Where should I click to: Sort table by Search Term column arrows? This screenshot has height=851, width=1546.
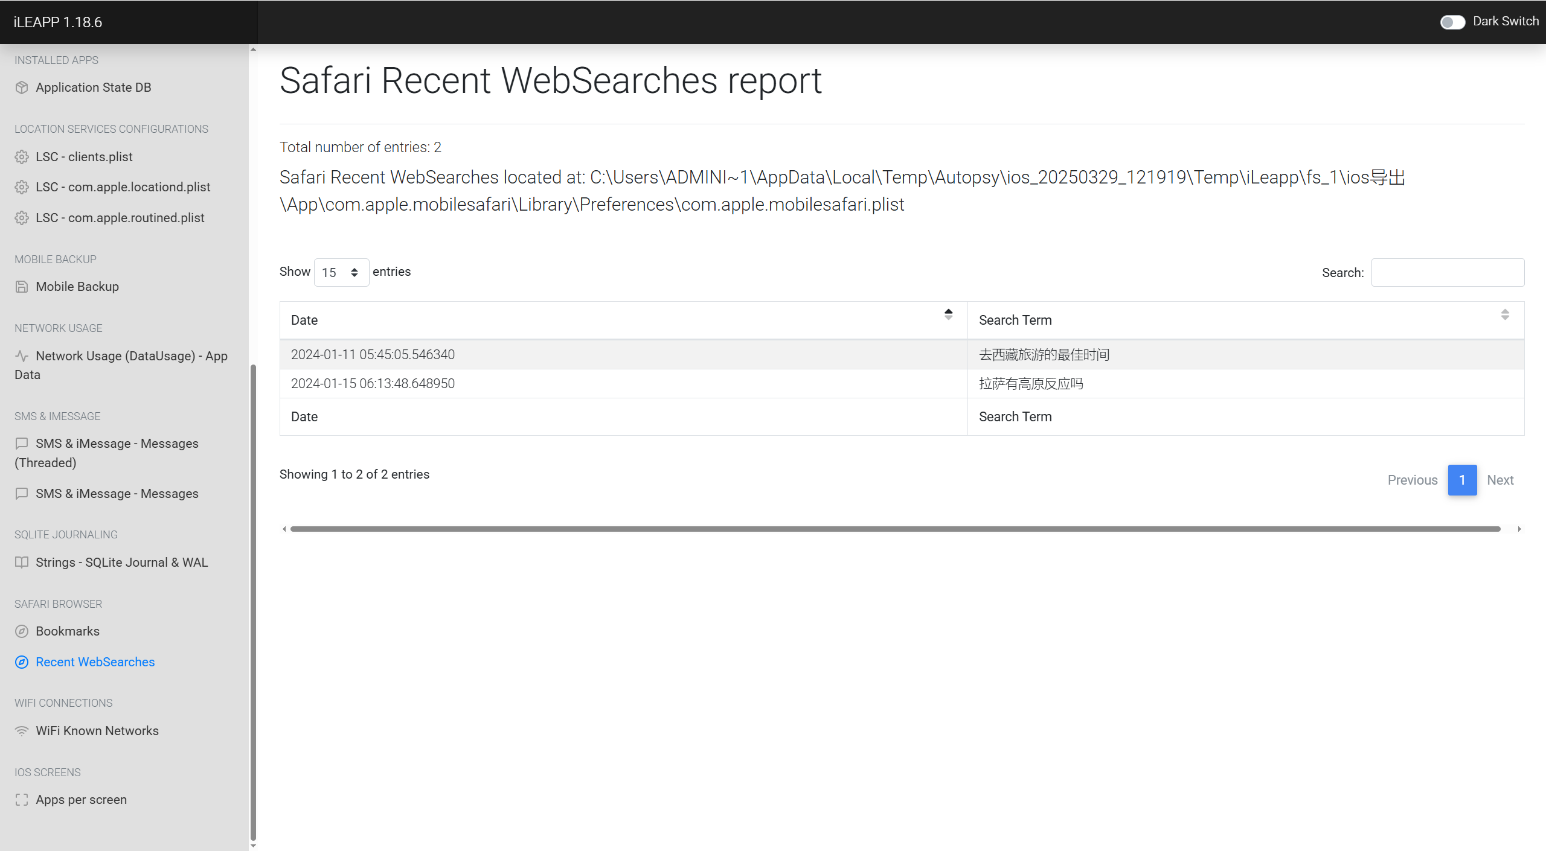1505,314
